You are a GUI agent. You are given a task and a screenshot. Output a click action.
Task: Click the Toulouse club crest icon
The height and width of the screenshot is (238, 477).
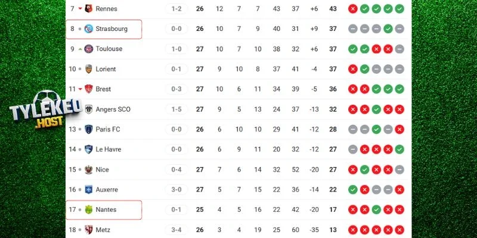(x=89, y=49)
